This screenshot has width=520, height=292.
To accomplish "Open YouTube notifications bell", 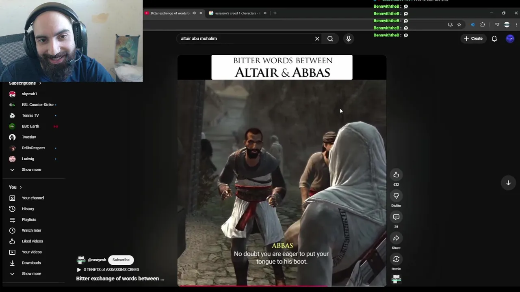I will point(494,39).
